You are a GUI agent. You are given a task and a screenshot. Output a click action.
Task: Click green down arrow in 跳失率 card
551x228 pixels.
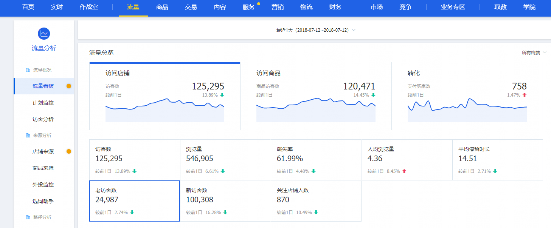click(314, 171)
